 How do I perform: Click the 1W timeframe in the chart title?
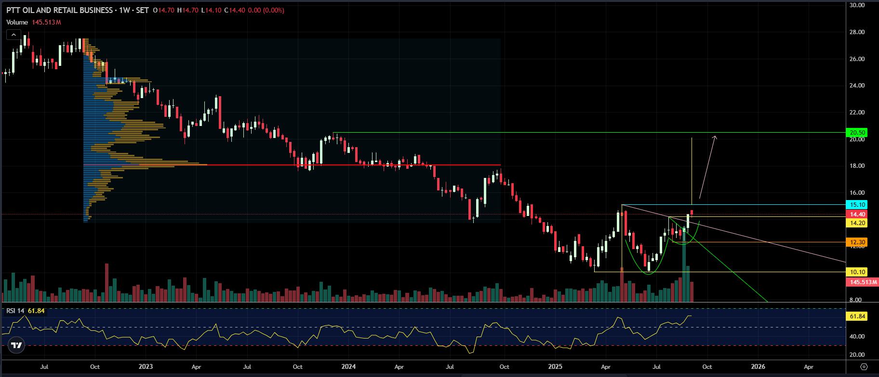(124, 10)
